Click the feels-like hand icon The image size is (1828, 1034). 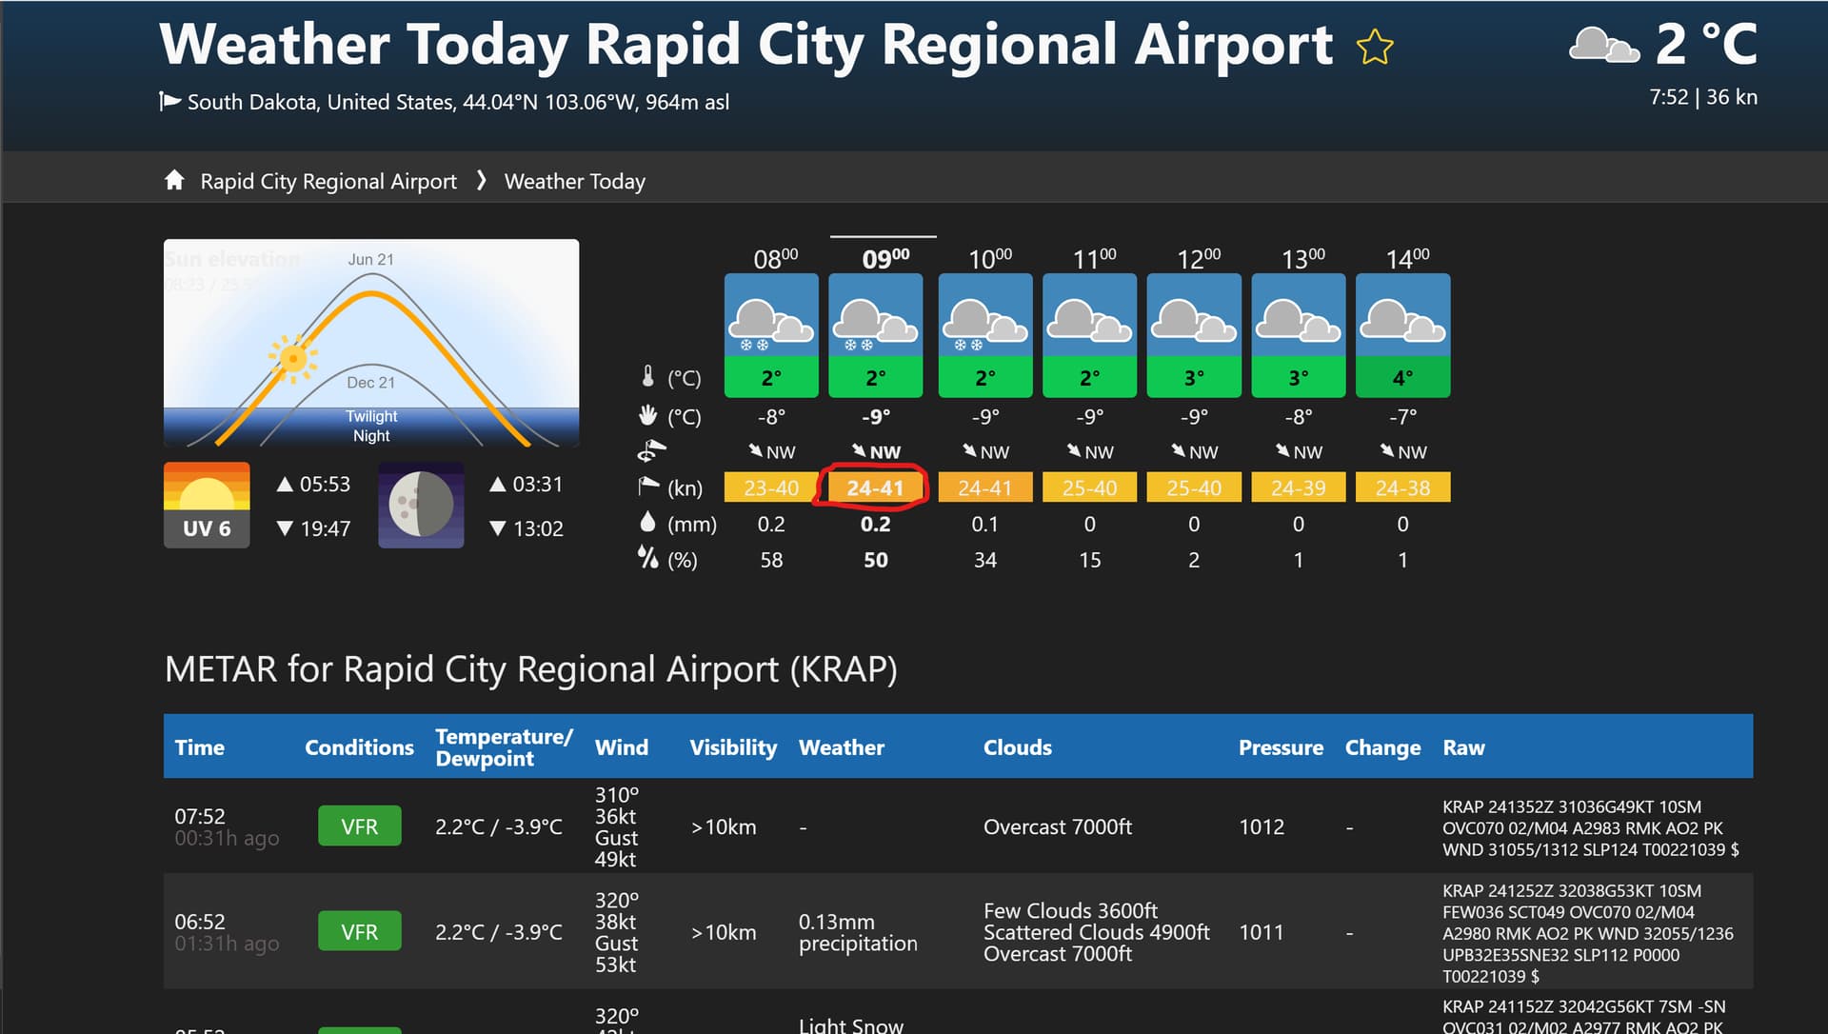[648, 415]
